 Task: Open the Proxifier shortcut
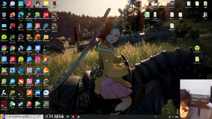tap(21, 49)
